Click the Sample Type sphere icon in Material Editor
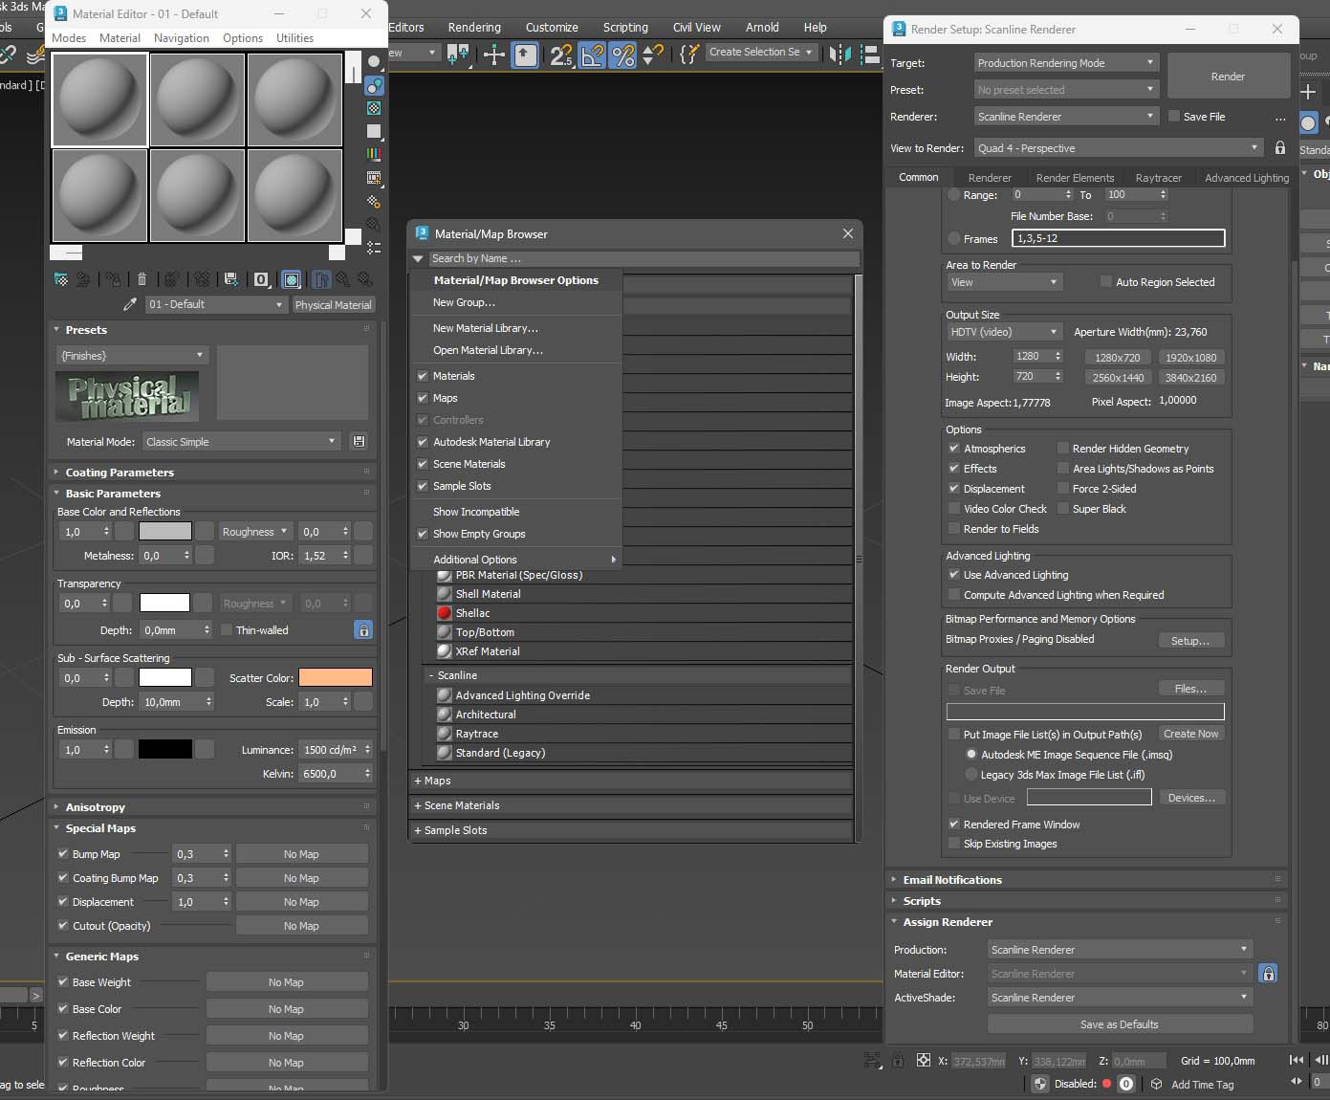The width and height of the screenshot is (1330, 1100). pos(374,62)
